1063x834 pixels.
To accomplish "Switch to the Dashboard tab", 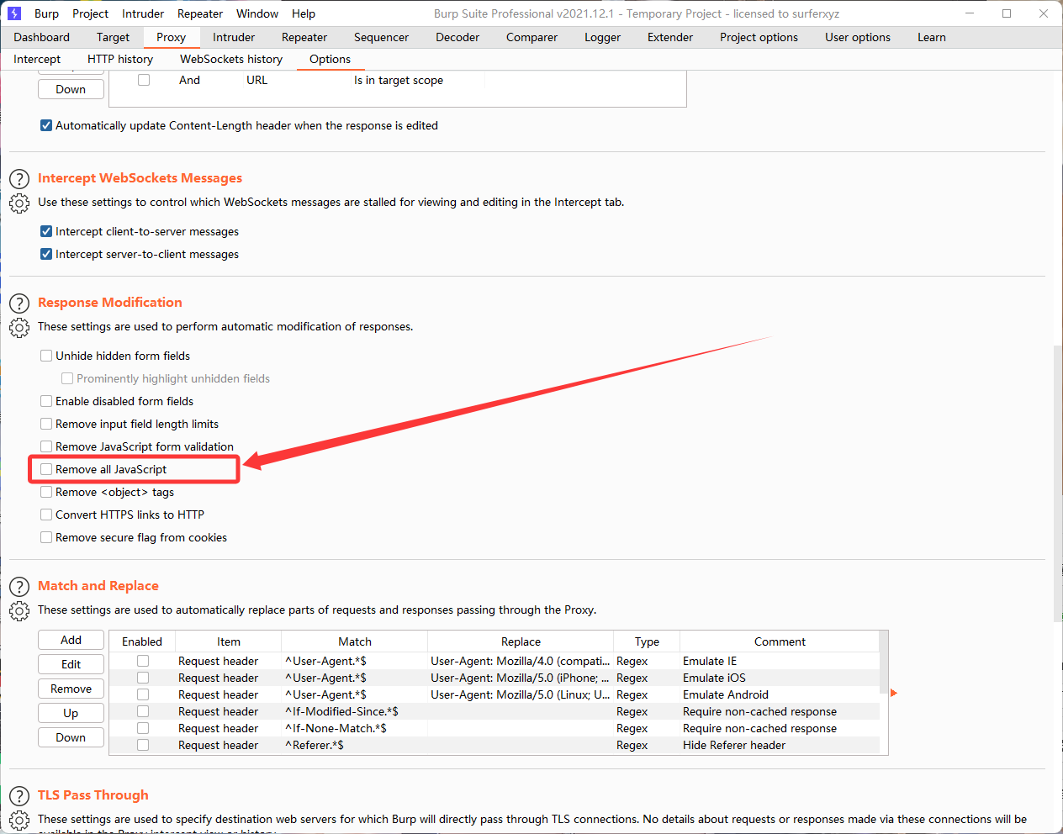I will point(42,37).
